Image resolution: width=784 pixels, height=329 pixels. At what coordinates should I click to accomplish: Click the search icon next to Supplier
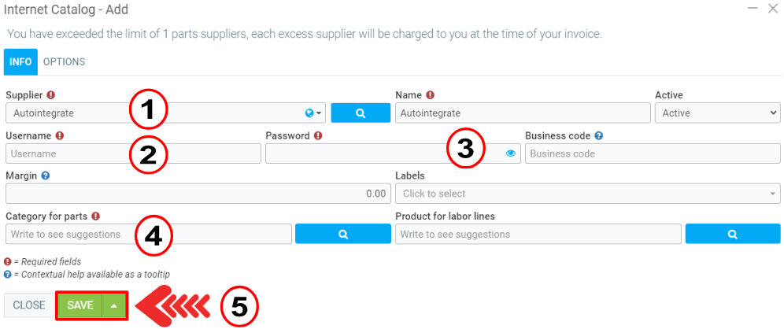[361, 113]
